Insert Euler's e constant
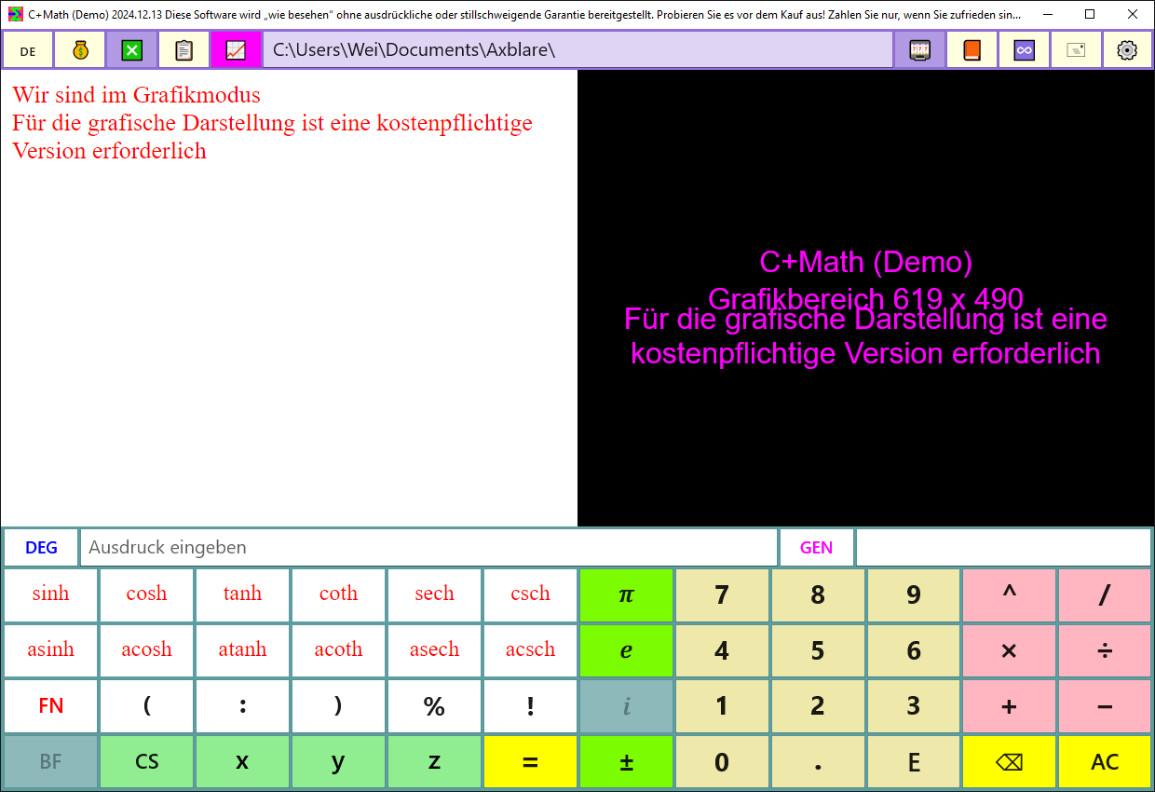1155x792 pixels. tap(626, 650)
